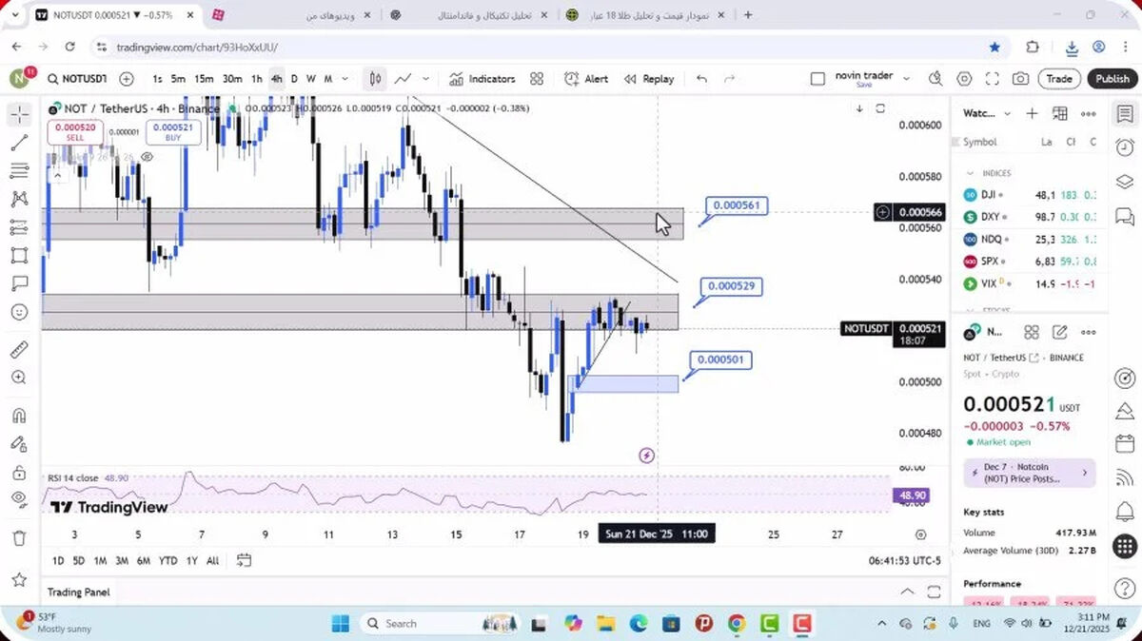Click the trash remove objects icon
Image resolution: width=1142 pixels, height=641 pixels.
click(19, 538)
